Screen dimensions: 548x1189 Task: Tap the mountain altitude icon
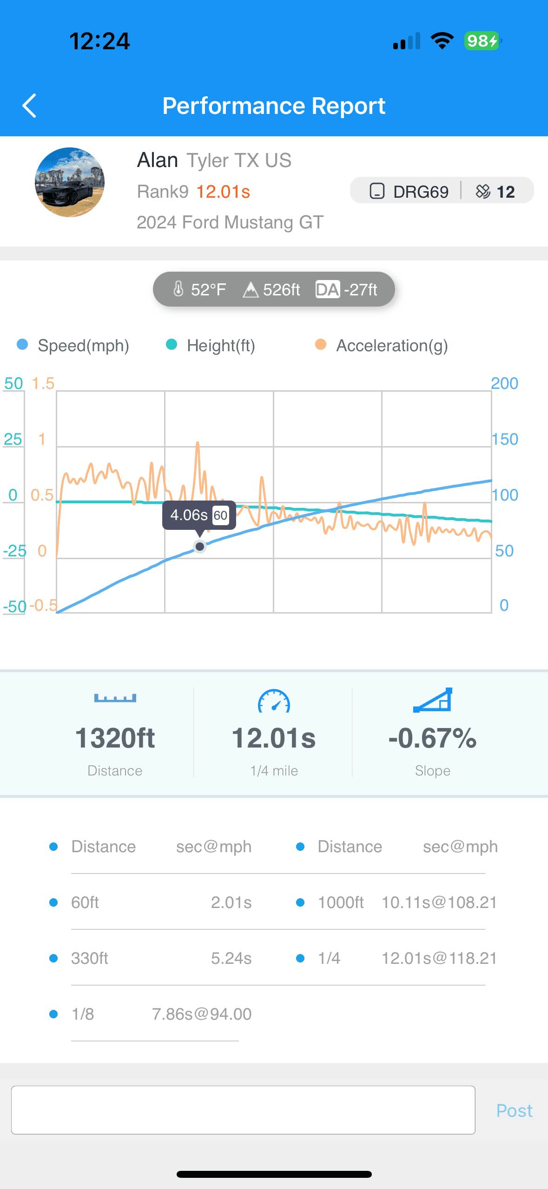251,289
